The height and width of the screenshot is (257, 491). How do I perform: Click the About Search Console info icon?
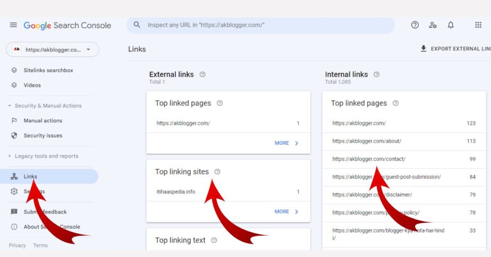pos(14,227)
